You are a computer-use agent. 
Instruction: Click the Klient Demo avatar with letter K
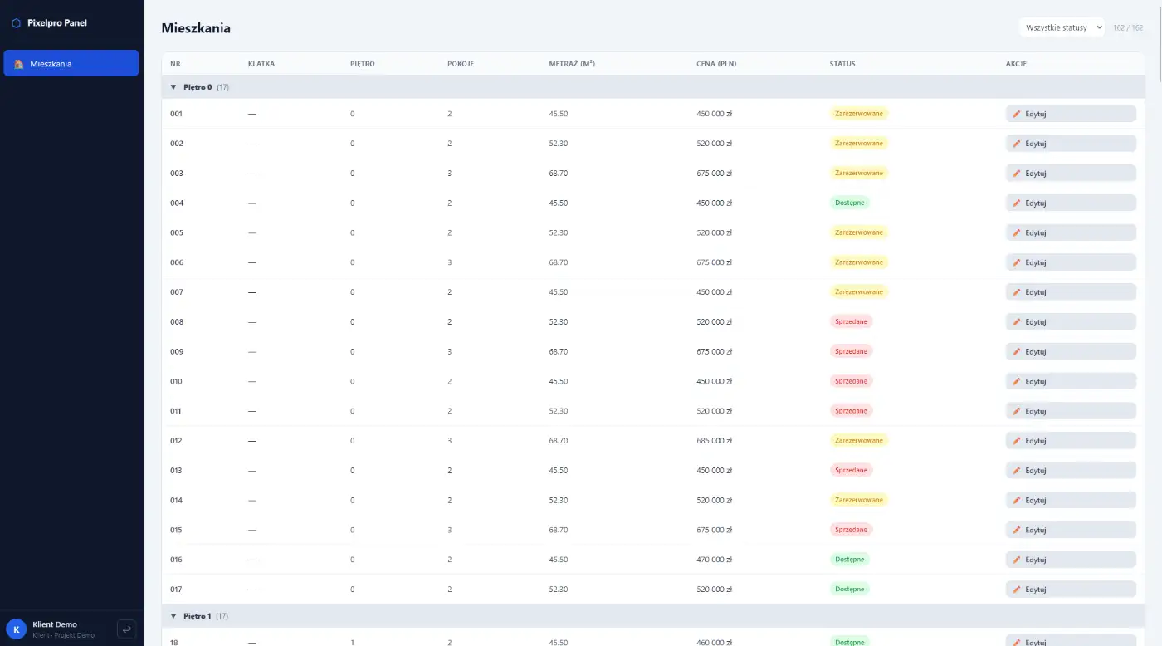tap(17, 629)
